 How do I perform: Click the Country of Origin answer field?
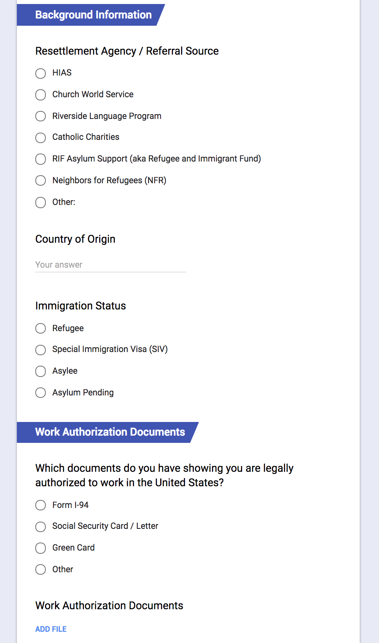(x=111, y=265)
